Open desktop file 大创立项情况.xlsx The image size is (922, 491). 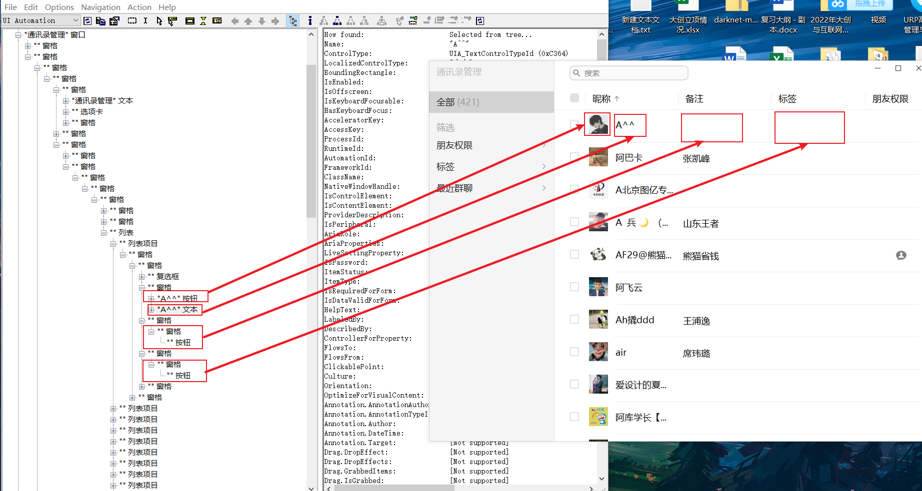point(688,17)
